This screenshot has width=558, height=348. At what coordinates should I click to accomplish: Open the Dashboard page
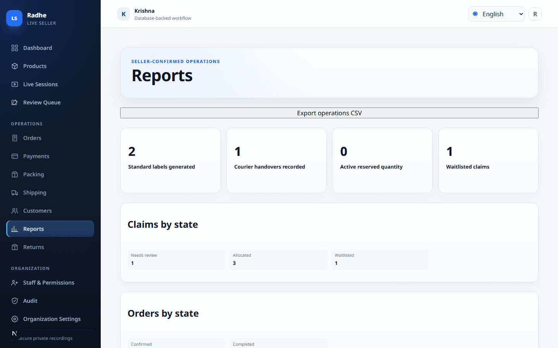(x=50, y=48)
